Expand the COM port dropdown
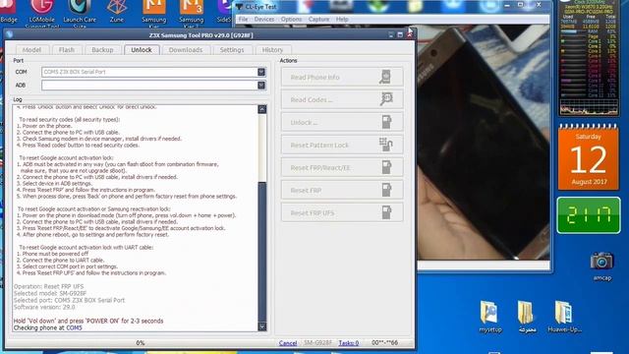Screen dimensions: 629x354 (261, 72)
